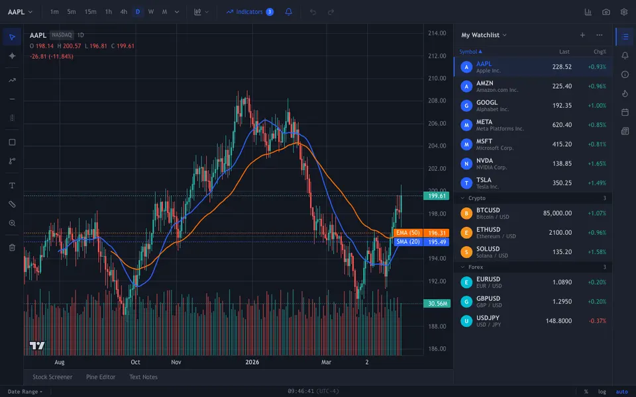Expand more timeframes chevron
Viewport: 636px width, 397px height.
177,12
